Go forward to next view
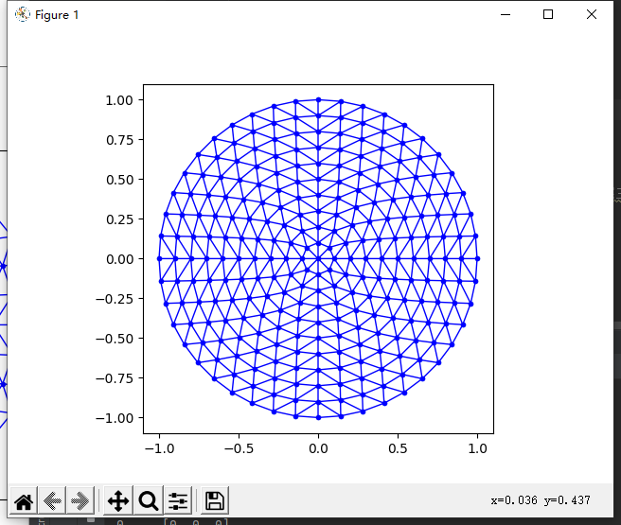This screenshot has width=621, height=525. (80, 500)
